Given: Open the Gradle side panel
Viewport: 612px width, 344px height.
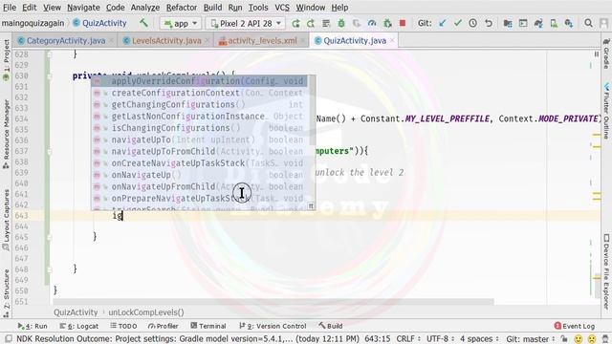Looking at the screenshot, I should click(x=606, y=54).
